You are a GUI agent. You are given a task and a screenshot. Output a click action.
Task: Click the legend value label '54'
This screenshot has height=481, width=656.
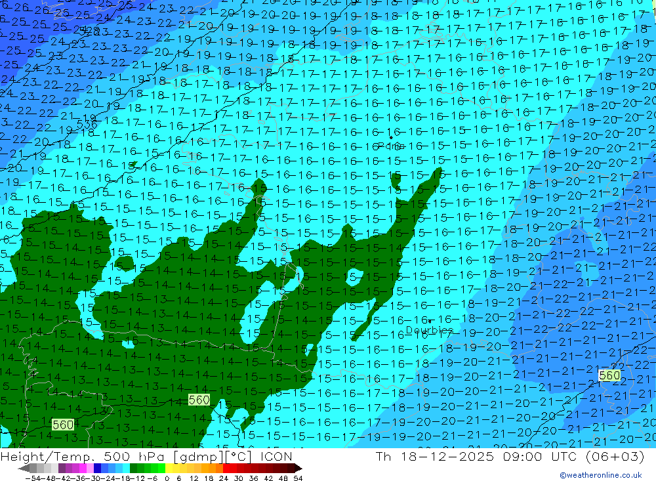click(x=298, y=478)
